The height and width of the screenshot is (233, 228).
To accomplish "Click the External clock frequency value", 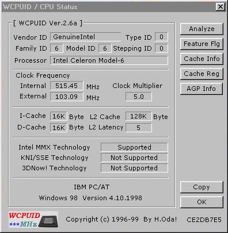I will 67,97.
